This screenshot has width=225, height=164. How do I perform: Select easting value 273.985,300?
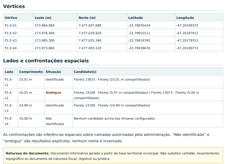pyautogui.click(x=44, y=40)
